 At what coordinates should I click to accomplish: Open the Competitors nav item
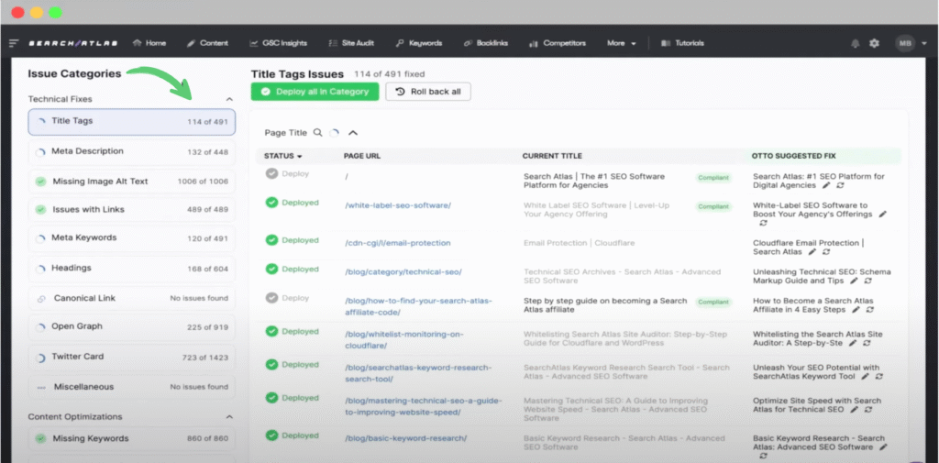(558, 43)
